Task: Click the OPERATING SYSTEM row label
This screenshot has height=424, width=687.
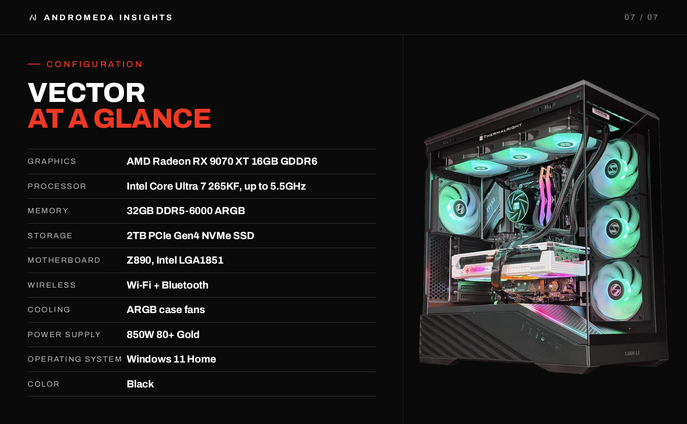Action: tap(75, 359)
